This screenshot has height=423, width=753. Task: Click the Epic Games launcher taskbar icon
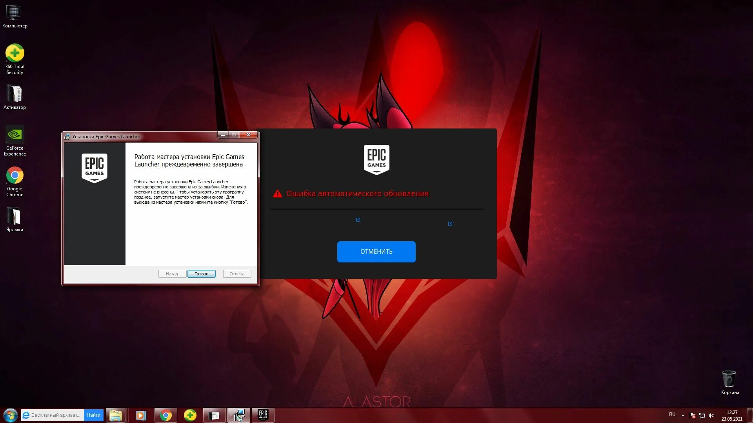[263, 415]
